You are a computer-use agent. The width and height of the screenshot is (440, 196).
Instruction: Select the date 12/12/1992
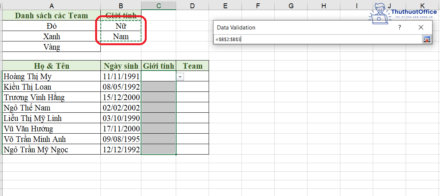121,149
